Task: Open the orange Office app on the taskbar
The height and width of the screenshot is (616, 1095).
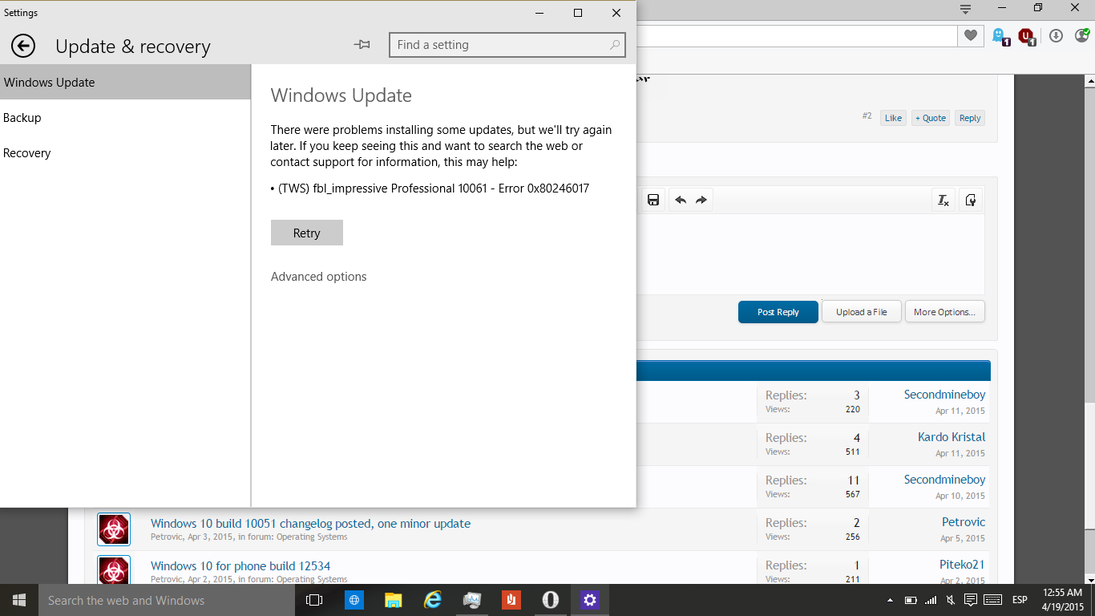Action: pos(511,600)
